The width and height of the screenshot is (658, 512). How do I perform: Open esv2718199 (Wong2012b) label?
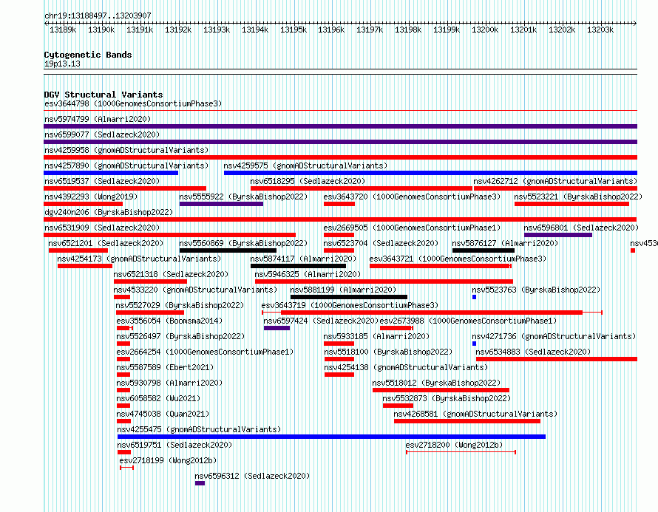click(x=168, y=460)
